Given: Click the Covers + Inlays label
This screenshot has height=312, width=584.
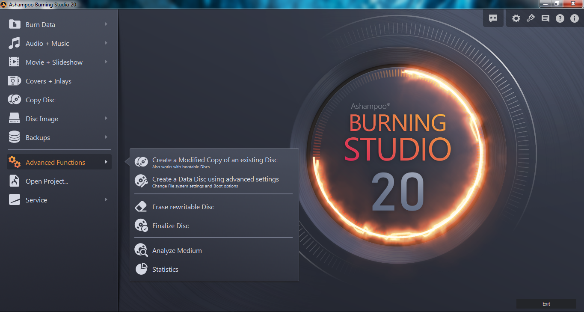Looking at the screenshot, I should [48, 81].
